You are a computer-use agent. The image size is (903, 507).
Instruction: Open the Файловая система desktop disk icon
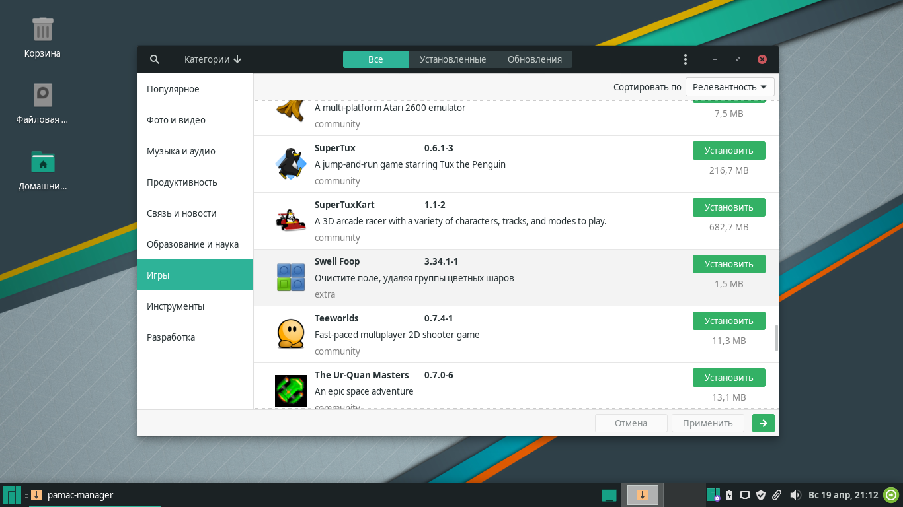[42, 96]
